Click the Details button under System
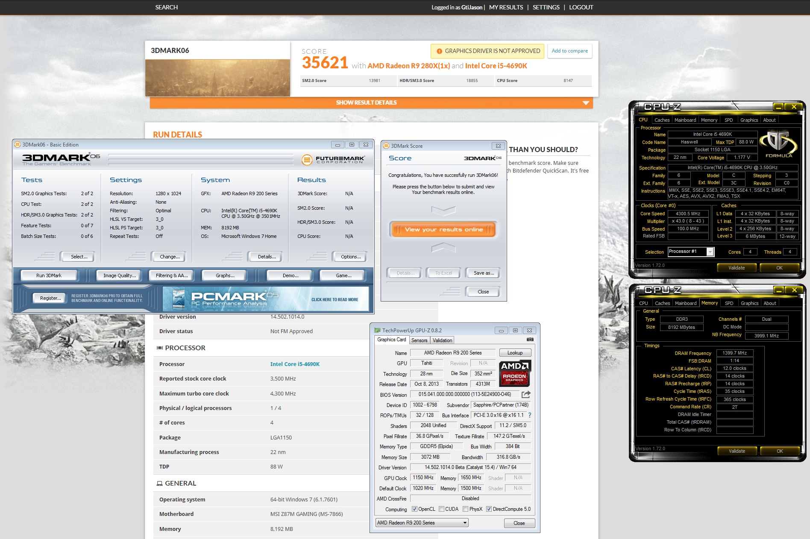810x539 pixels. (266, 257)
